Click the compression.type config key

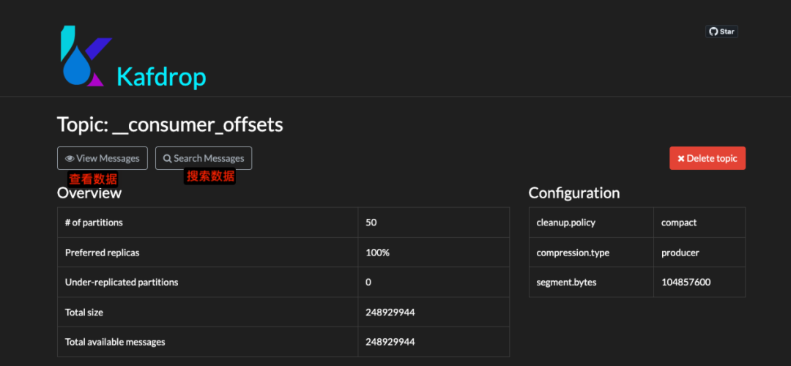pos(573,253)
